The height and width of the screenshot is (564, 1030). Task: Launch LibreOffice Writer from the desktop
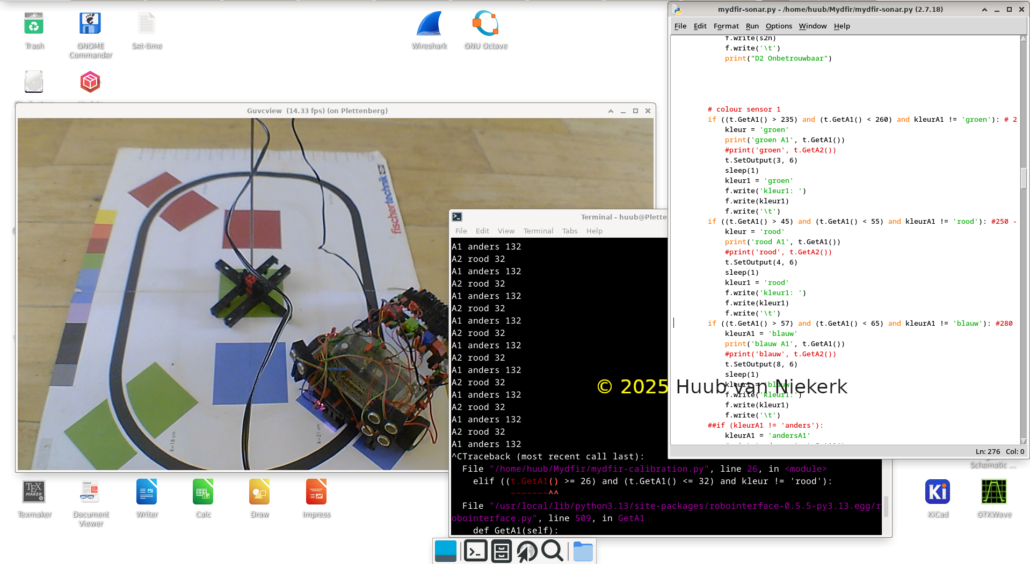point(147,493)
